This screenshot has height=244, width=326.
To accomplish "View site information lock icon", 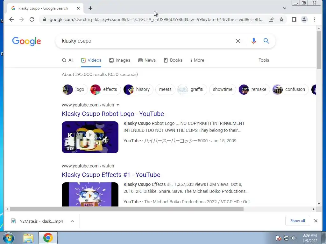I will 45,19.
